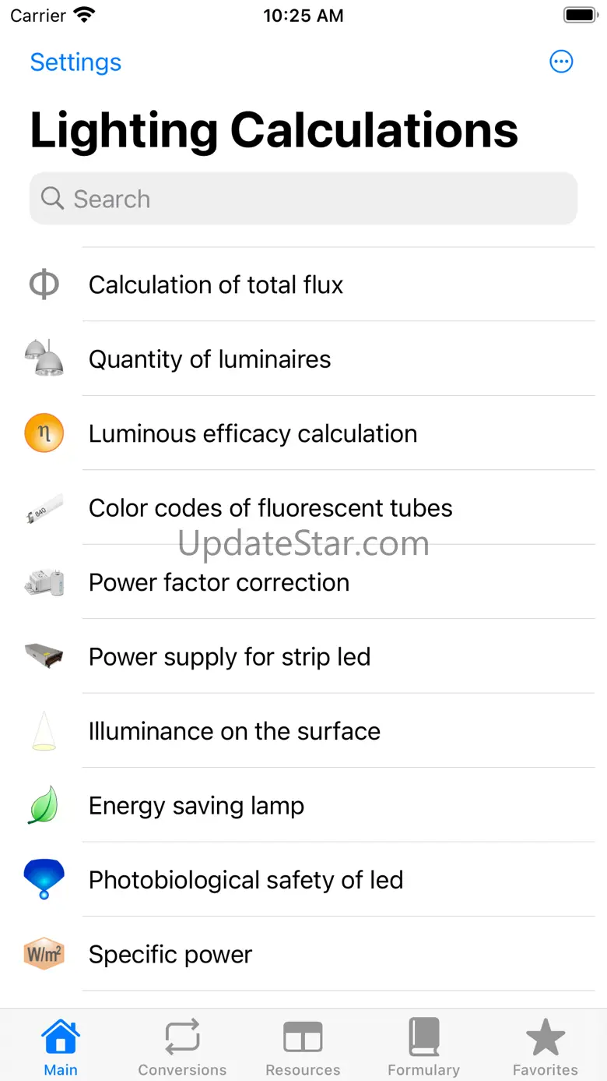
Task: Select the Main home tab
Action: pos(61,1047)
